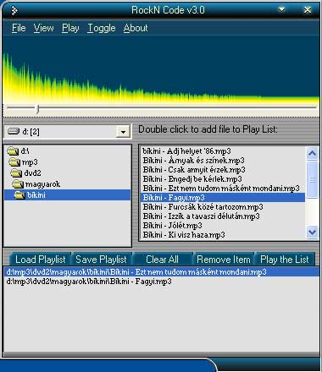Screen dimensions: 322x372
Task: Open the File menu
Action: click(19, 28)
